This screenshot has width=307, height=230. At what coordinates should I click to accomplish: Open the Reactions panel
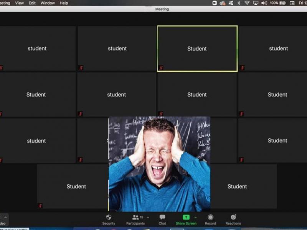click(233, 217)
